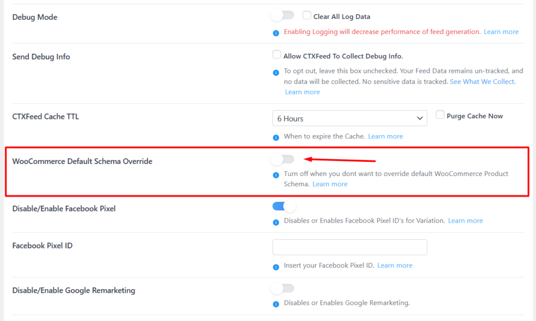This screenshot has height=321, width=536.
Task: Open the Learn more link for Debug Mode logging
Action: (x=501, y=31)
